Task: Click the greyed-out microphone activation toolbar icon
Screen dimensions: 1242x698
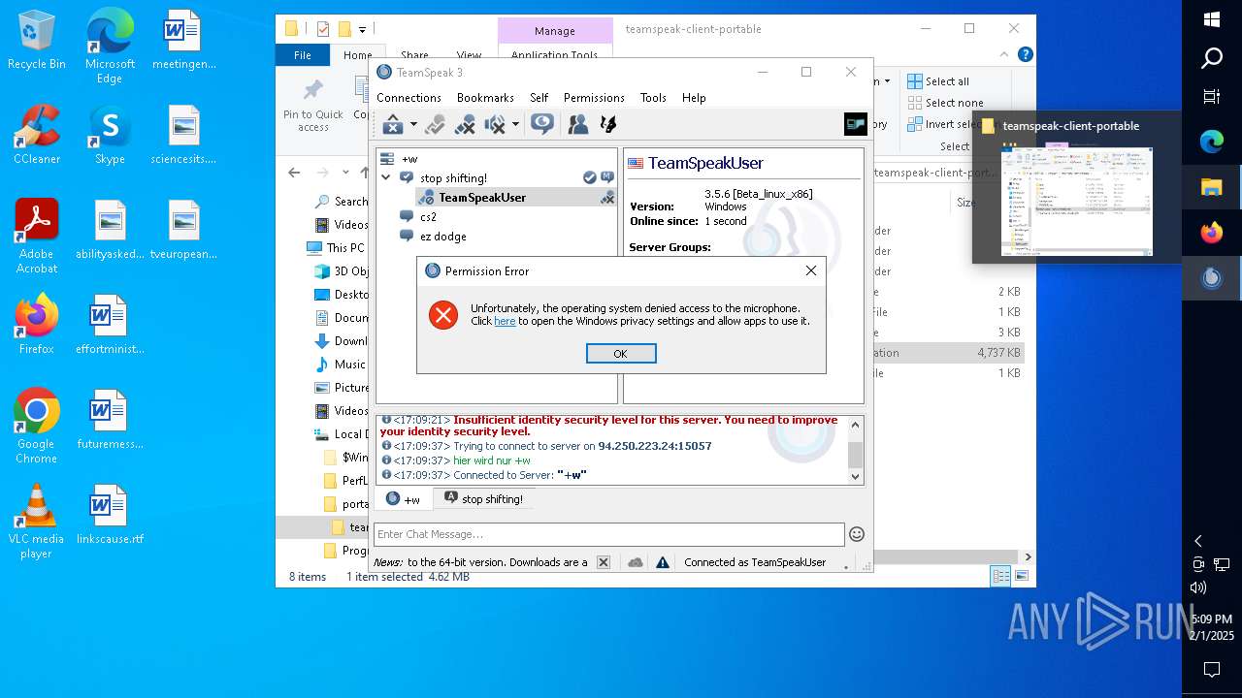Action: [435, 124]
